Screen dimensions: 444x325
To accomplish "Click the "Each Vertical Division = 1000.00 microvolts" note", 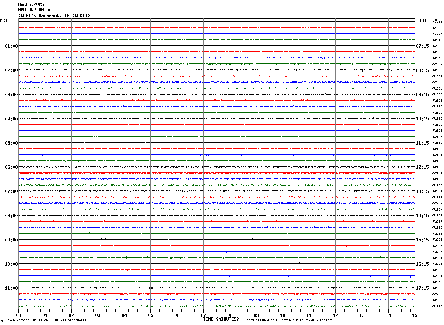I will (x=47, y=320).
